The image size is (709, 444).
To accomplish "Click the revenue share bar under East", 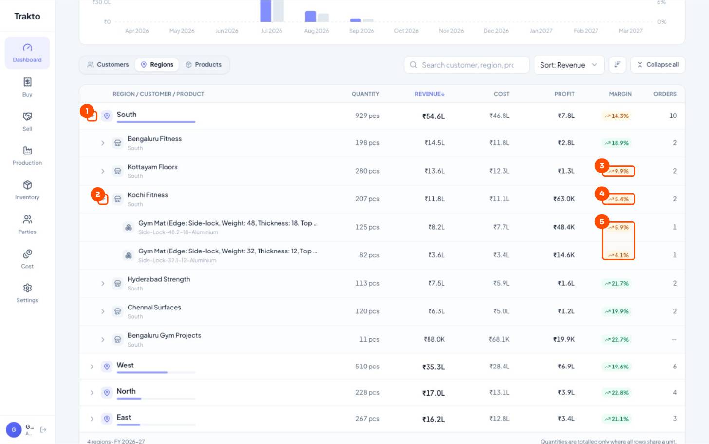I will tap(156, 425).
